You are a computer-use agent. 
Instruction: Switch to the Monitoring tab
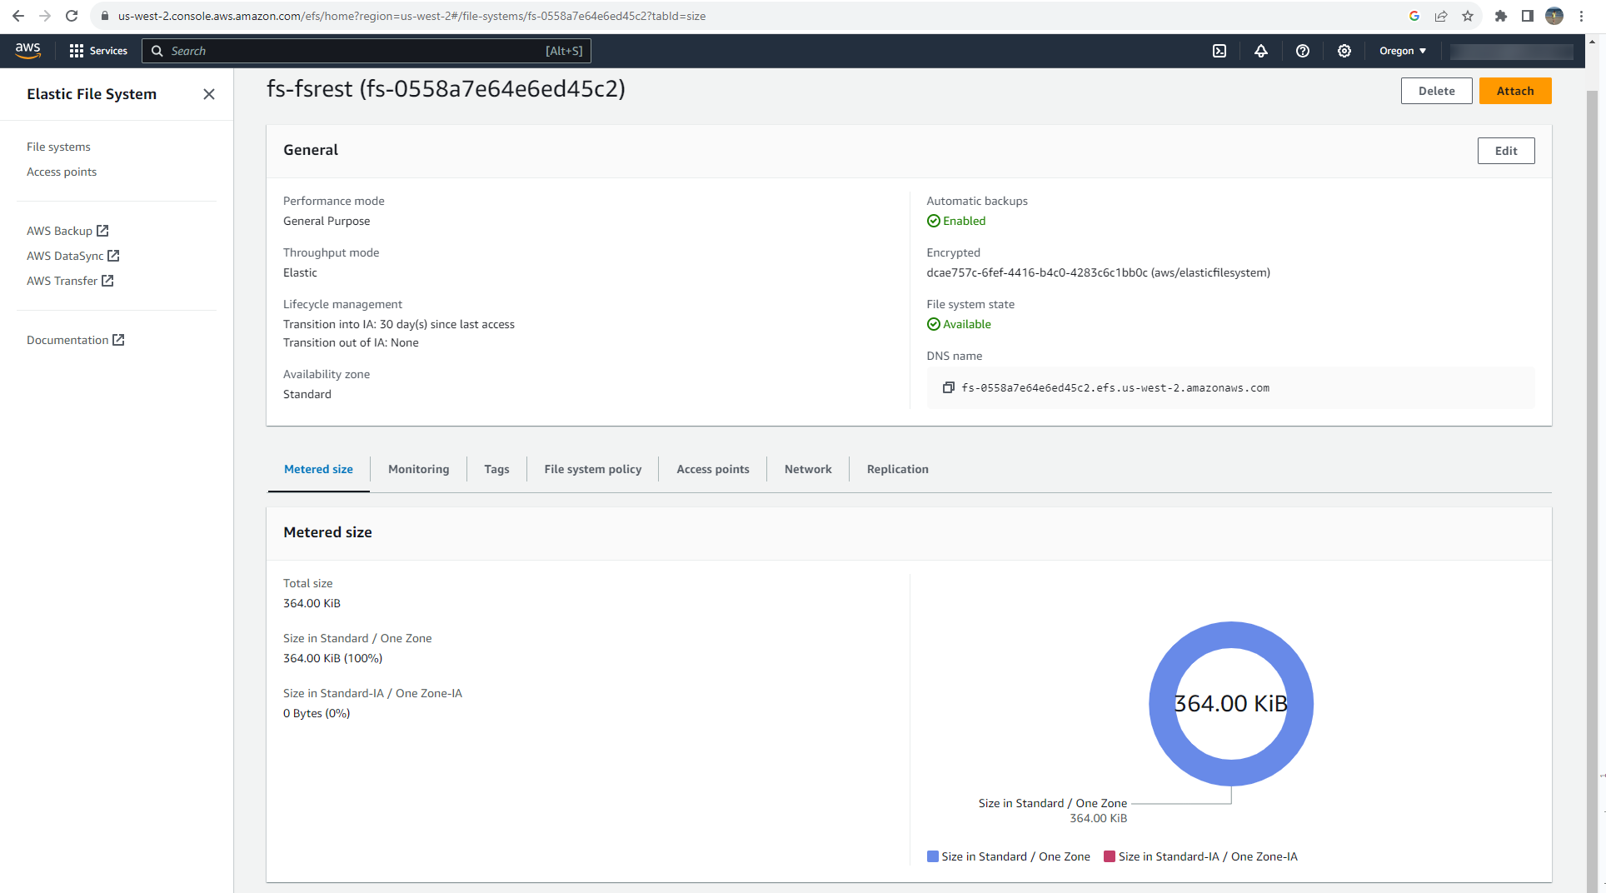point(418,469)
